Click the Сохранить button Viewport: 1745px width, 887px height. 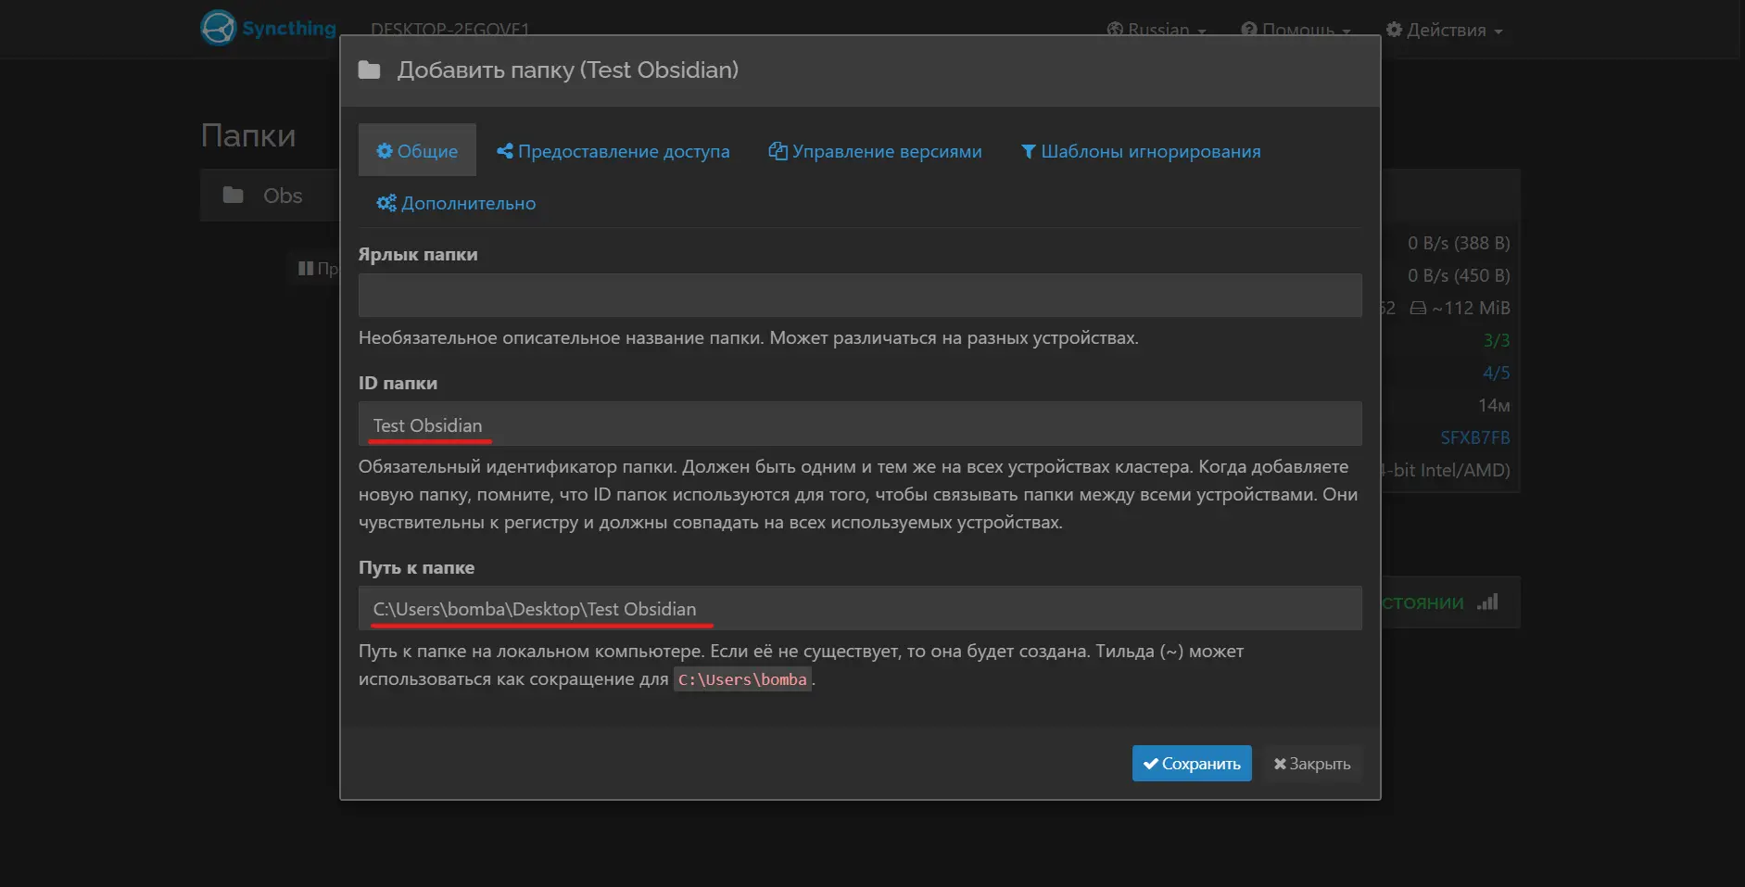click(1192, 763)
